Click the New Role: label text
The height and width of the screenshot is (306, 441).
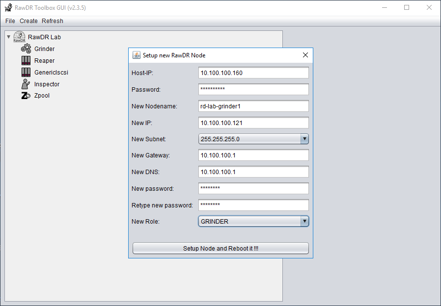pos(145,222)
